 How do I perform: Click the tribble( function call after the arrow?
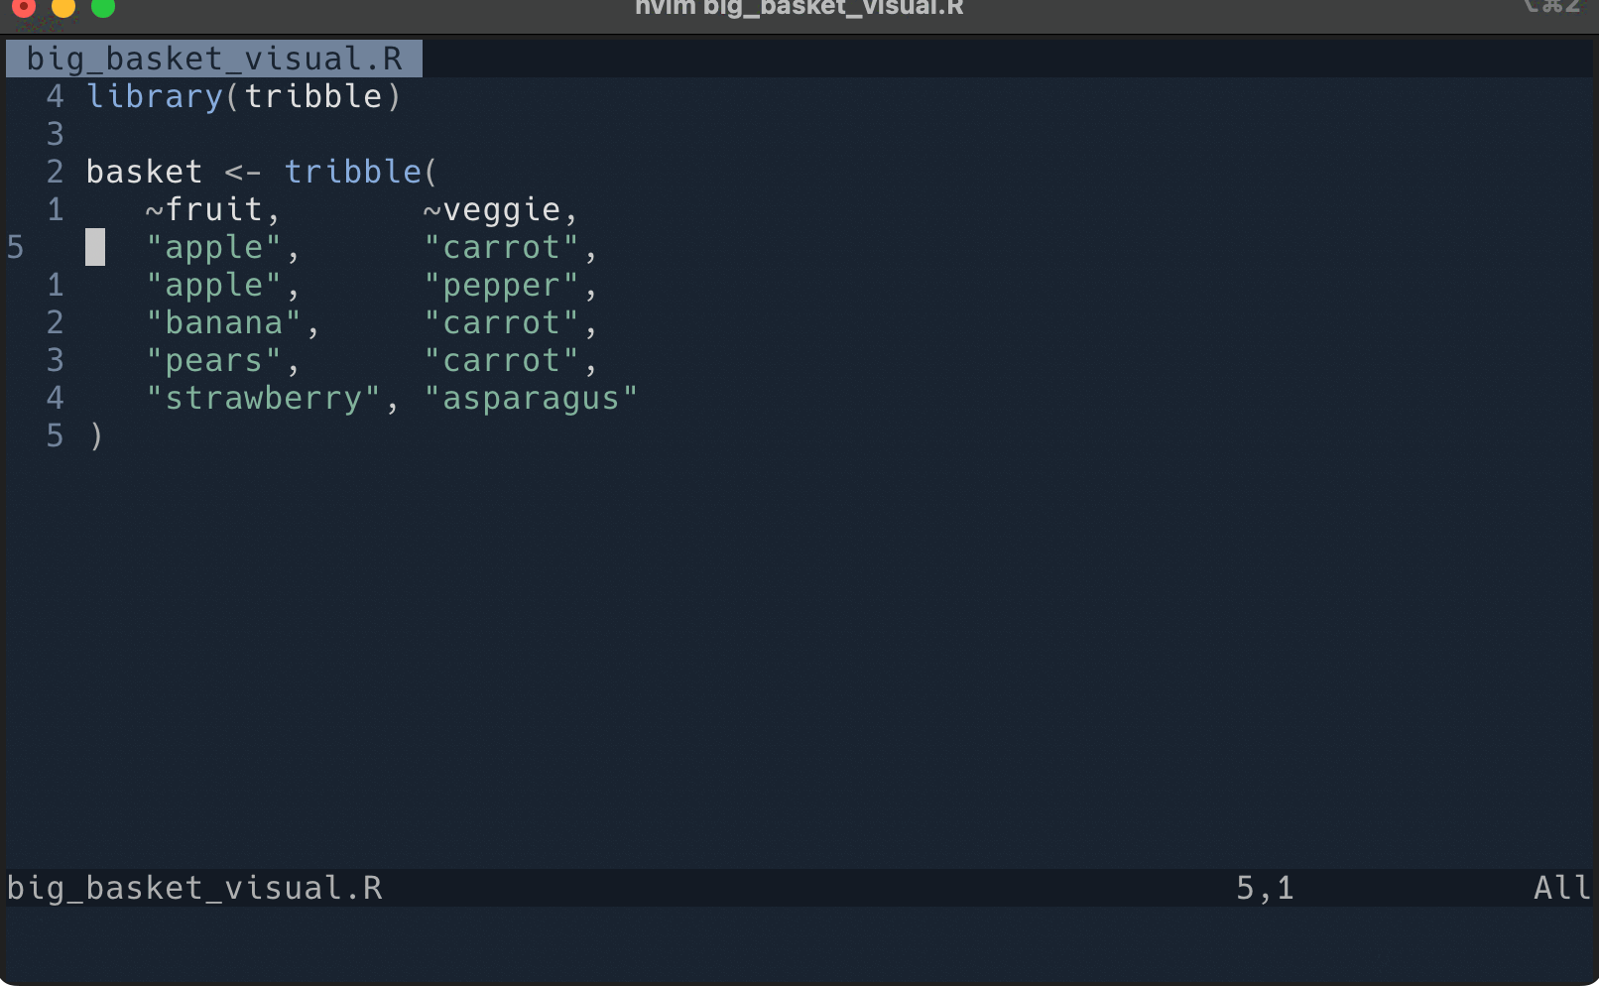click(360, 172)
